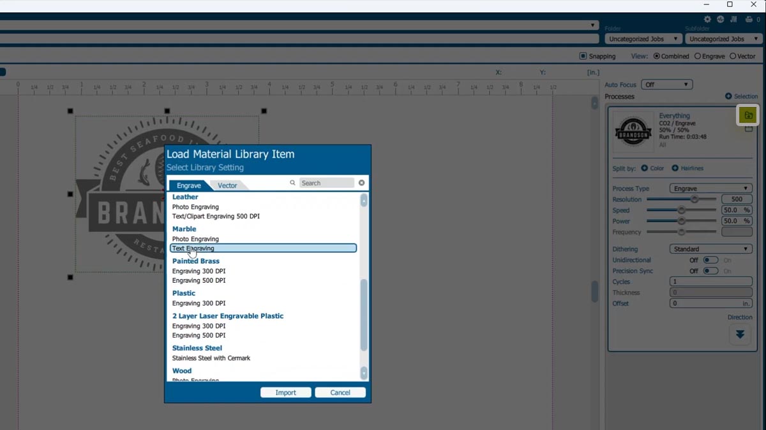Viewport: 766px width, 430px height.
Task: Open the Dithering dropdown set to Standard
Action: point(710,248)
